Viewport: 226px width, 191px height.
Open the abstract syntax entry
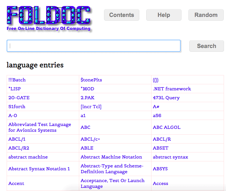point(170,157)
